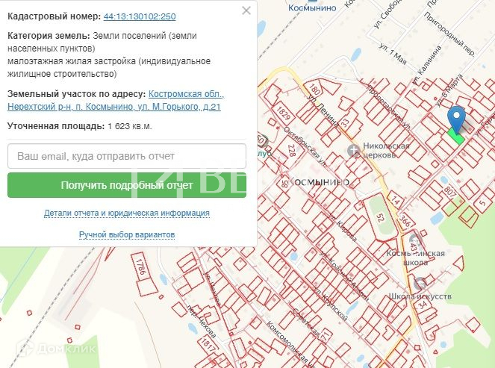Close the cadastral info popup
The width and height of the screenshot is (495, 368).
pos(246,10)
